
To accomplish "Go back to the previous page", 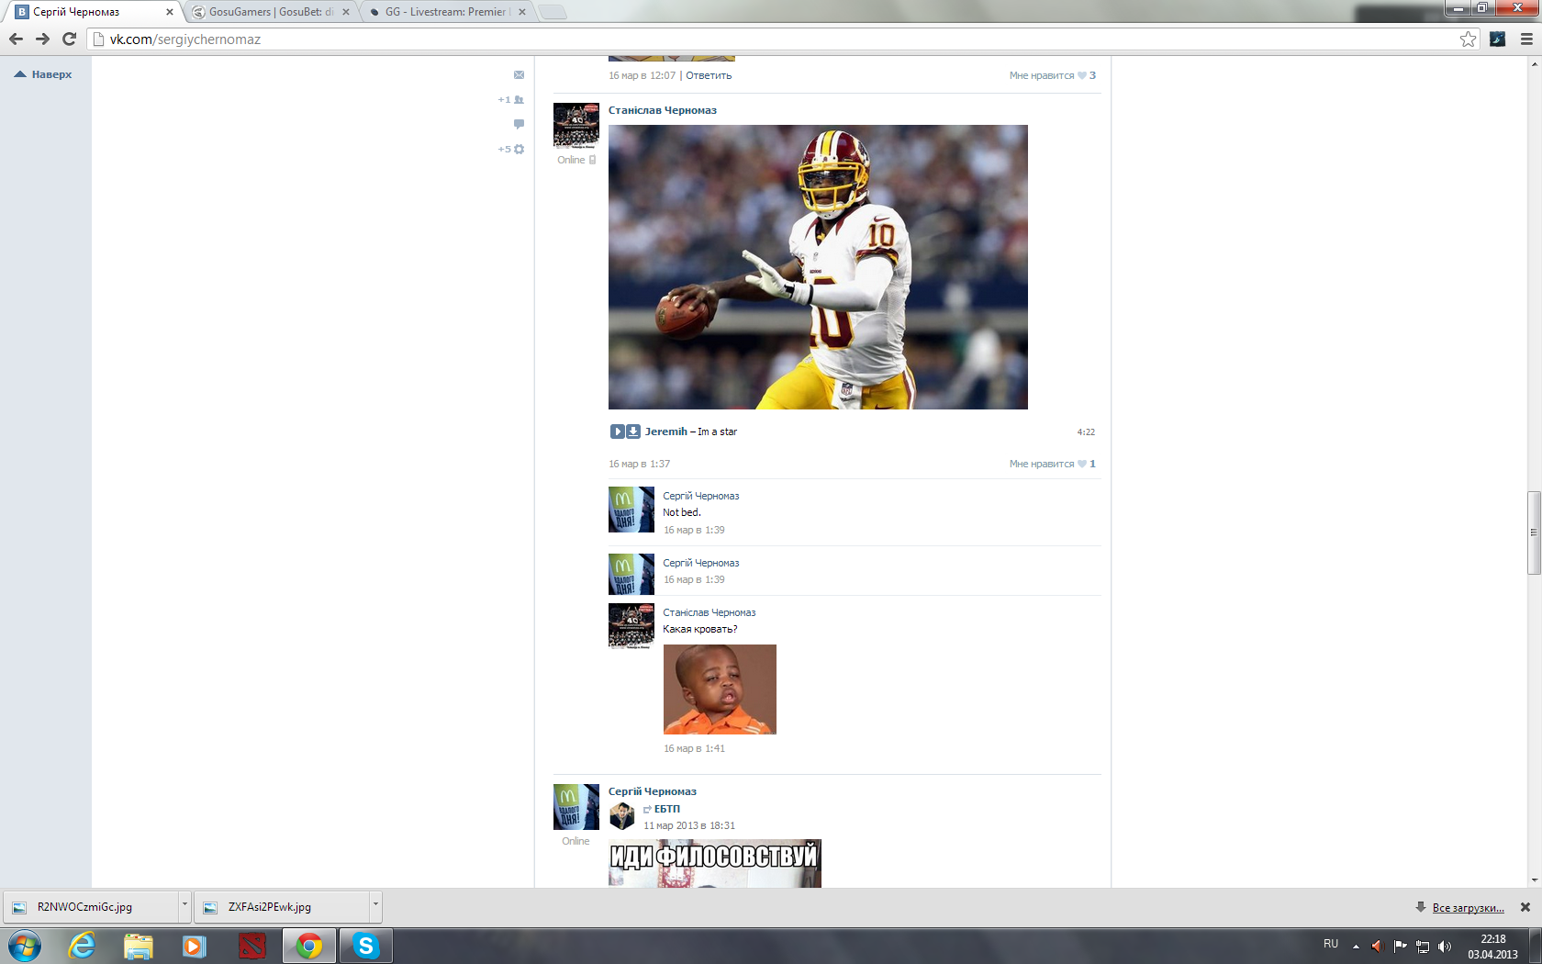I will pos(16,39).
